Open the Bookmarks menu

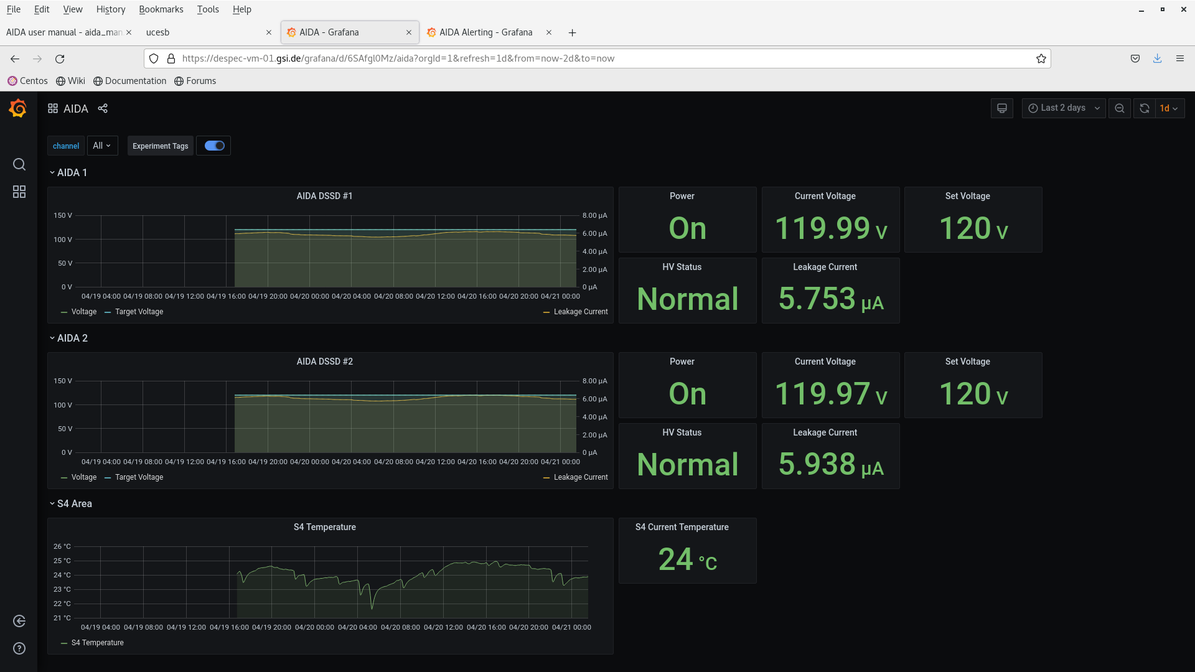[x=161, y=9]
